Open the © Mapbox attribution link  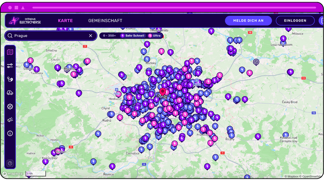click(291, 176)
